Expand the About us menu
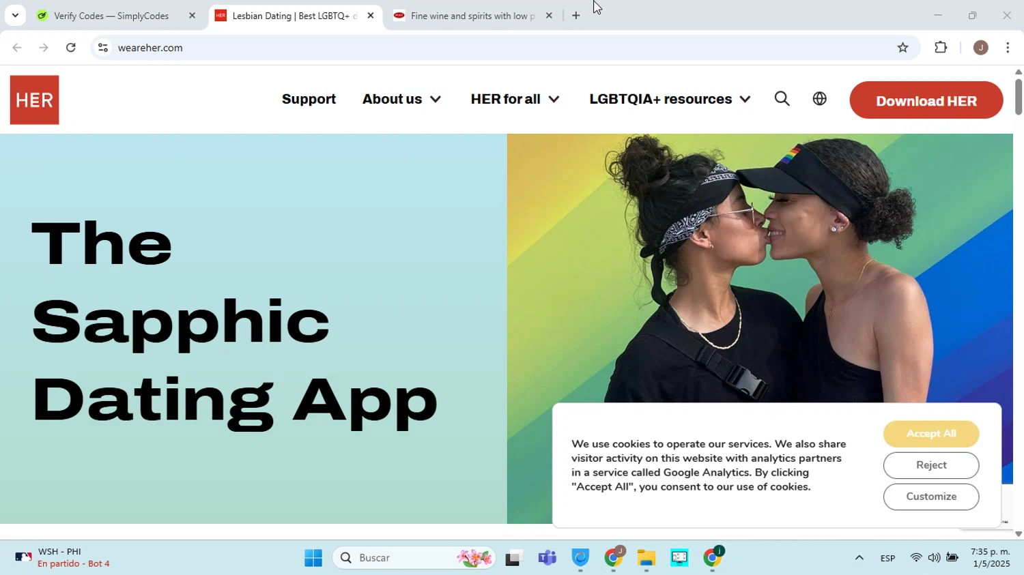The image size is (1024, 575). pos(401,100)
